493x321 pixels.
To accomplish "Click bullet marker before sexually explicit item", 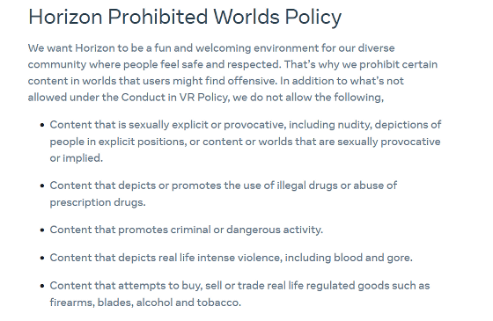I will click(42, 125).
